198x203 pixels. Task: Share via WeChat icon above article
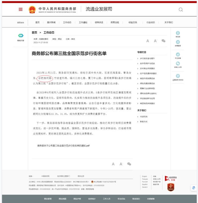pos(164,41)
